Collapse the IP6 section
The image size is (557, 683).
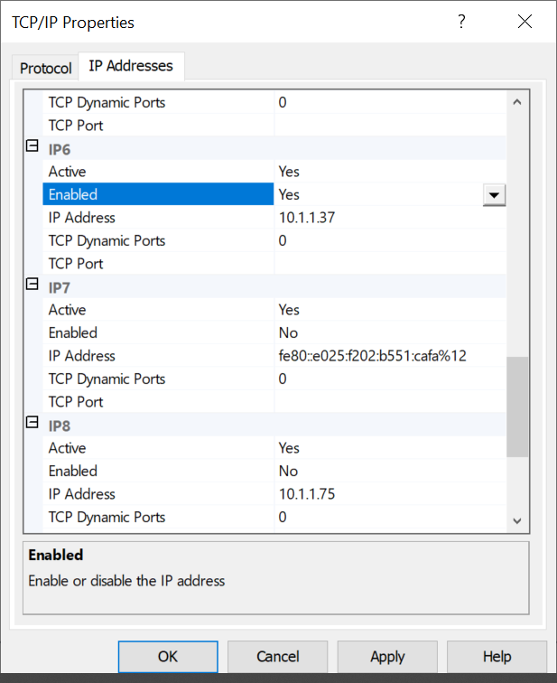(32, 146)
